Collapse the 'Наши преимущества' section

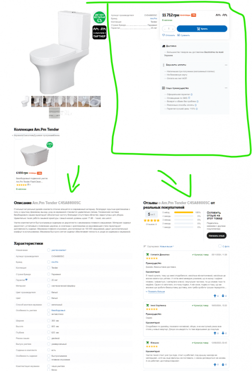(226, 88)
